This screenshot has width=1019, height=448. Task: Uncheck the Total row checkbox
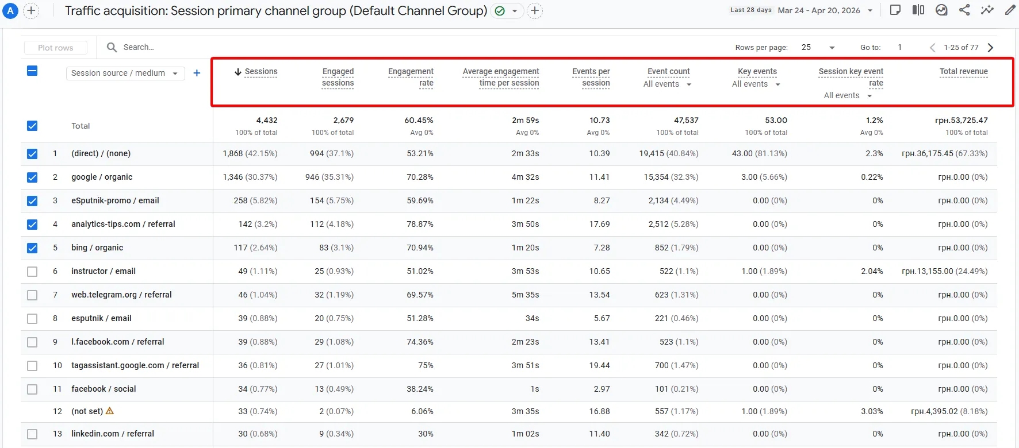[x=32, y=126]
